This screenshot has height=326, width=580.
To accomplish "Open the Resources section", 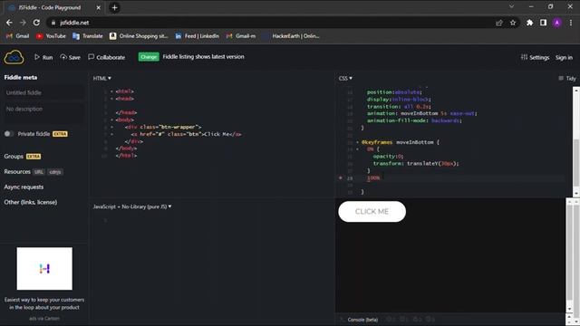I will coord(17,172).
